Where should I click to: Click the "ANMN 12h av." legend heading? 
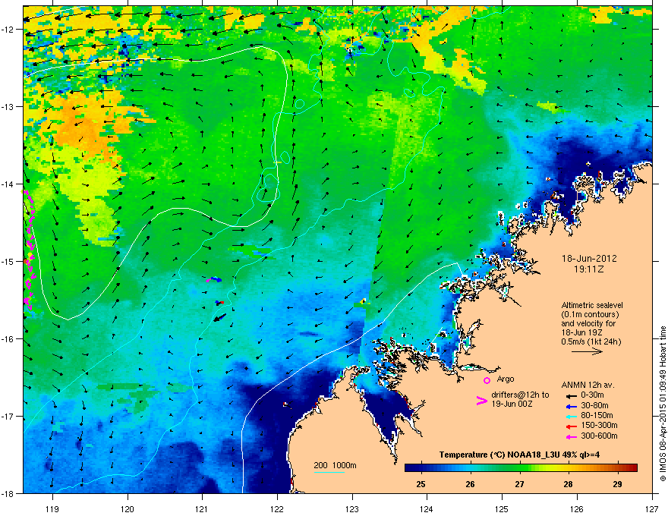588,385
